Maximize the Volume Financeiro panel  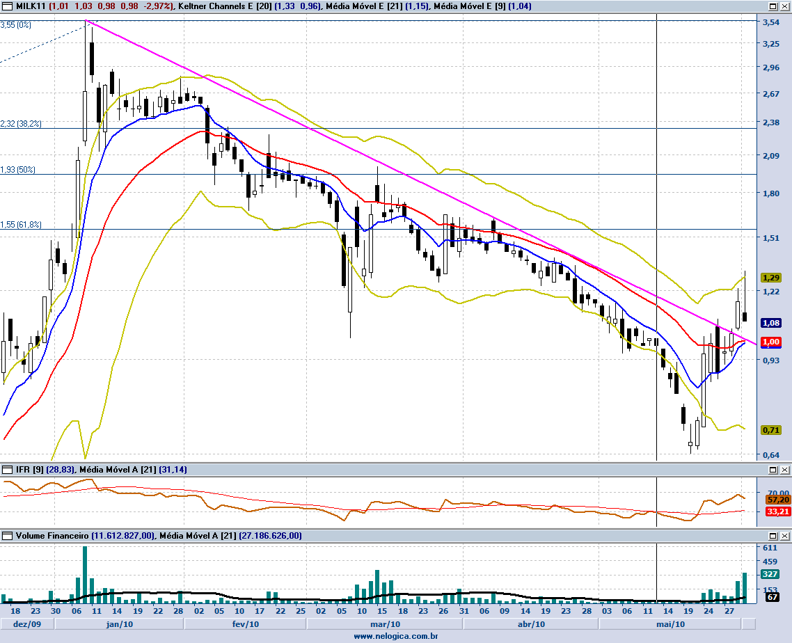pos(773,536)
